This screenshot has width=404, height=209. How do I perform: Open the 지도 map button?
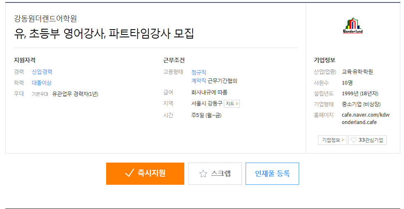click(232, 103)
